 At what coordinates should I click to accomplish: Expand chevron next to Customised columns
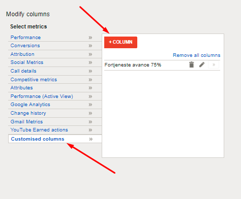[x=91, y=139]
